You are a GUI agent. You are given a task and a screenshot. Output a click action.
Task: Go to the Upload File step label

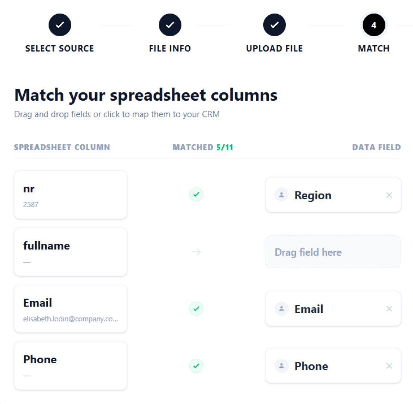(274, 49)
